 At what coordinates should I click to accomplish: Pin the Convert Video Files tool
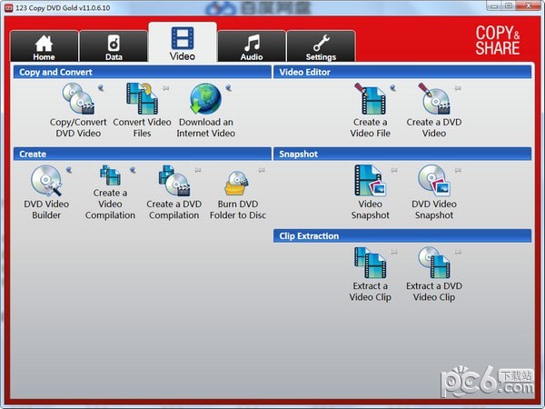tap(166, 88)
